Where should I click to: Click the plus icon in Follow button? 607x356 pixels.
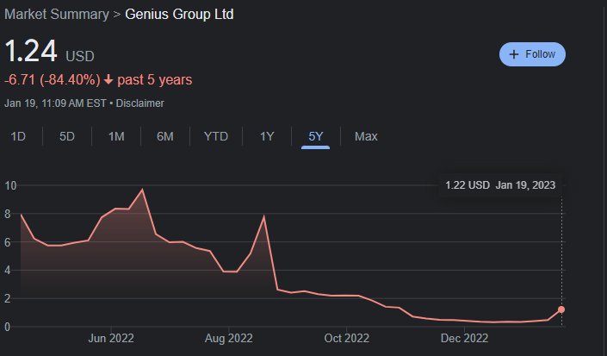point(514,54)
